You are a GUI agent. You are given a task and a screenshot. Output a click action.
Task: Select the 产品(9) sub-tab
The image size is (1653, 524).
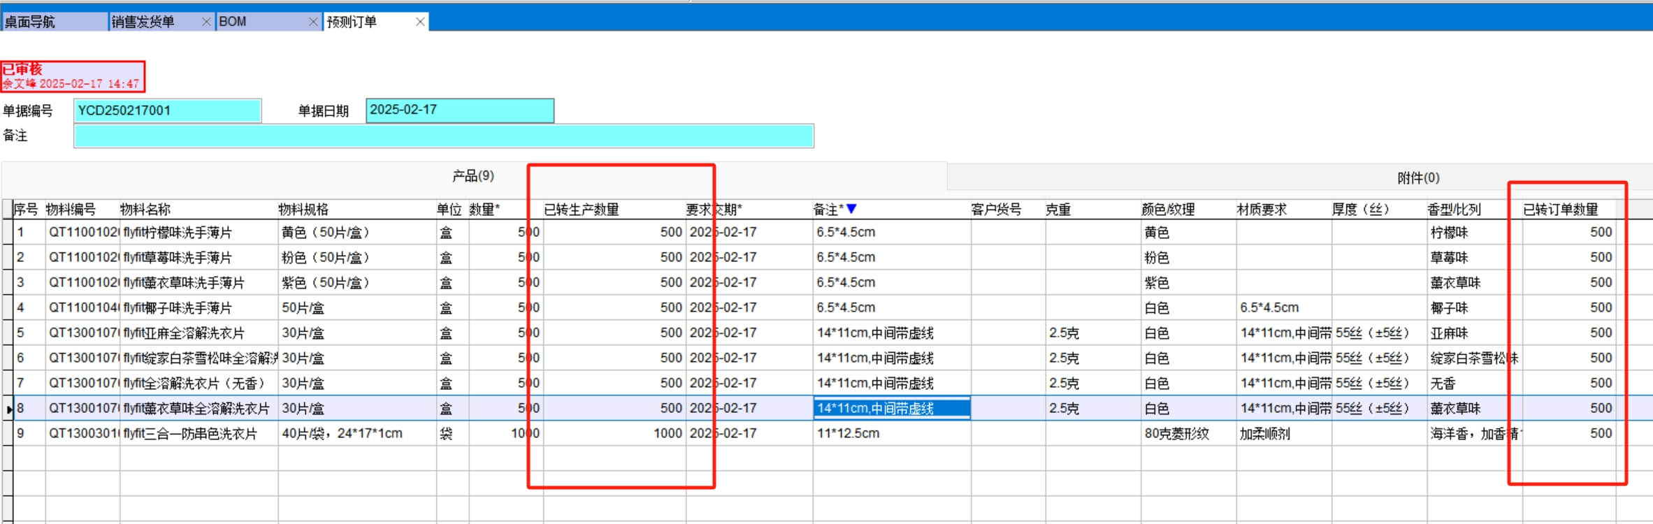point(473,176)
